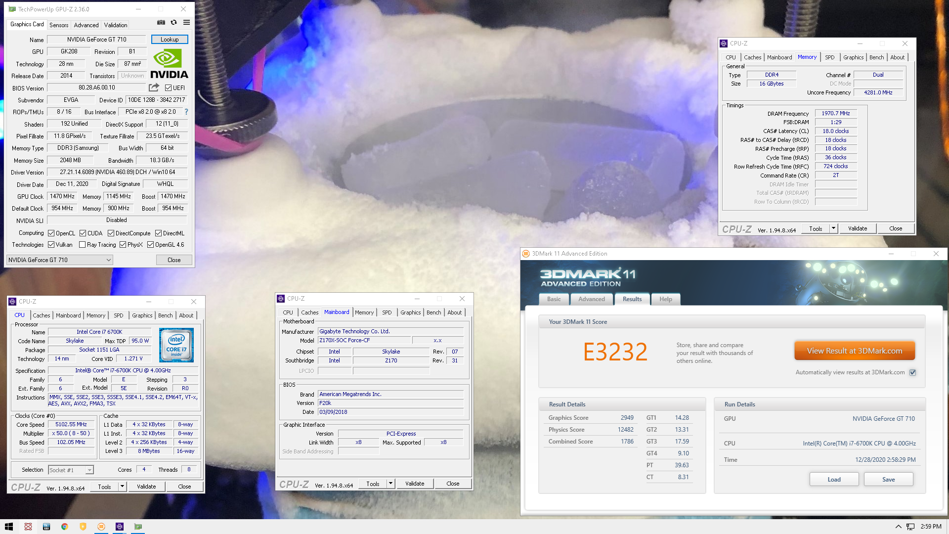Screen dimensions: 949x534
Task: Open SPD tab in Memory CPU-Z window
Action: pos(830,57)
